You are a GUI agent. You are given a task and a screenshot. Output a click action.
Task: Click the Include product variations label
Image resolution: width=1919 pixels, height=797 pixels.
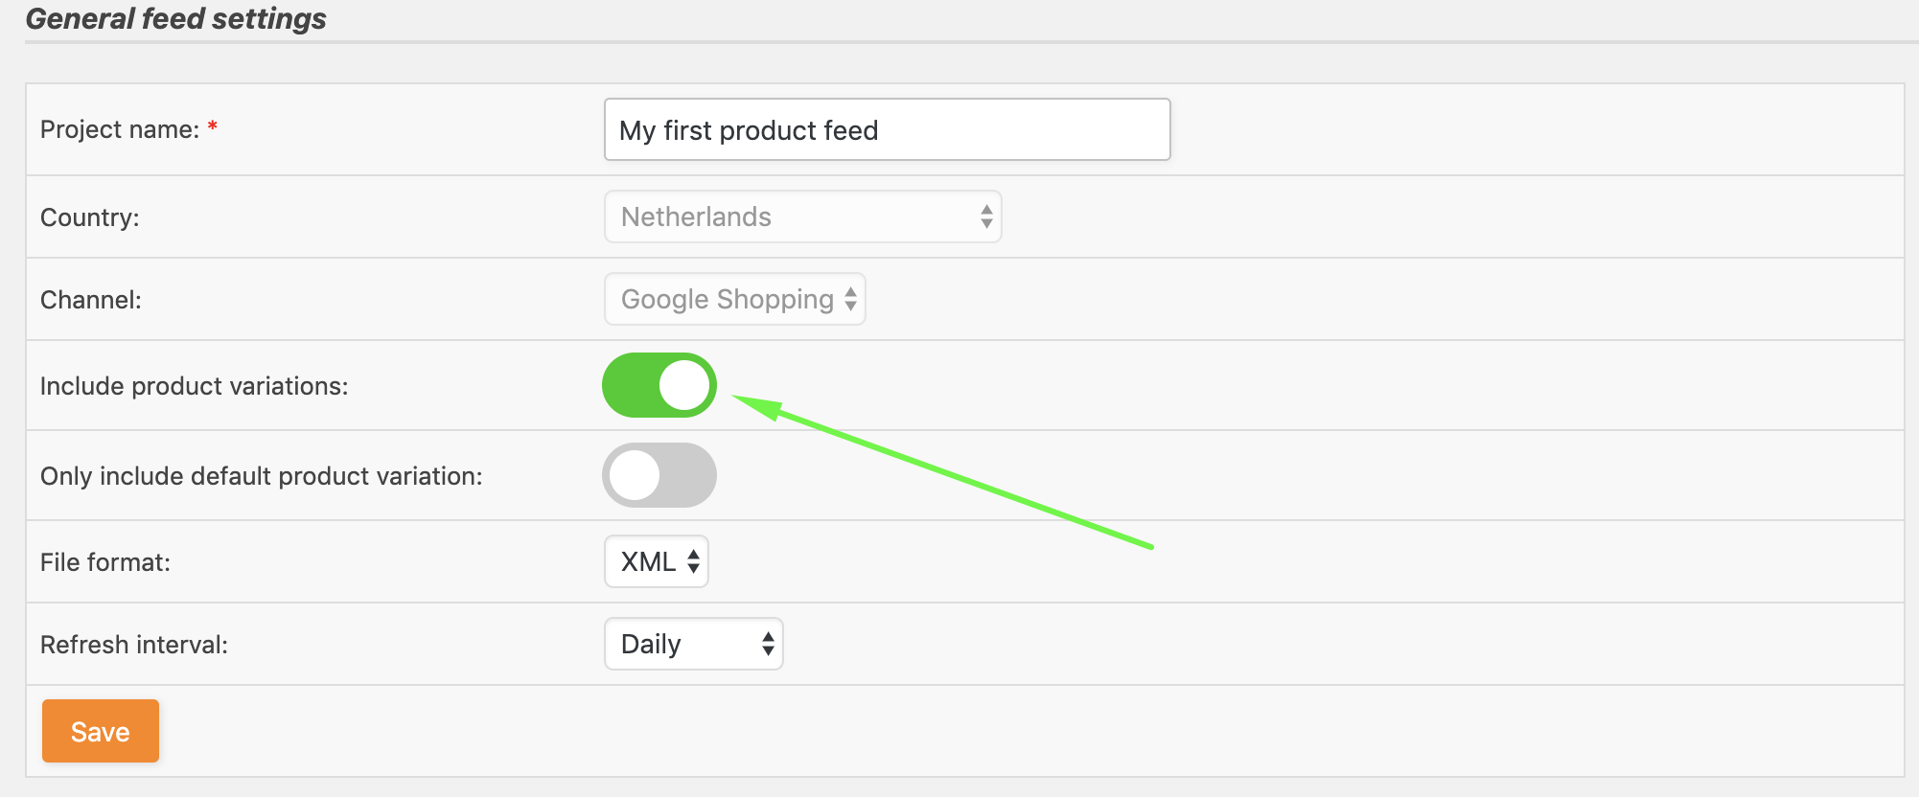coord(195,385)
